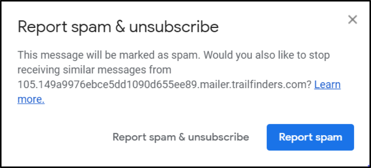Click 'receiving similar messages from' text line
The height and width of the screenshot is (168, 371).
pyautogui.click(x=94, y=70)
